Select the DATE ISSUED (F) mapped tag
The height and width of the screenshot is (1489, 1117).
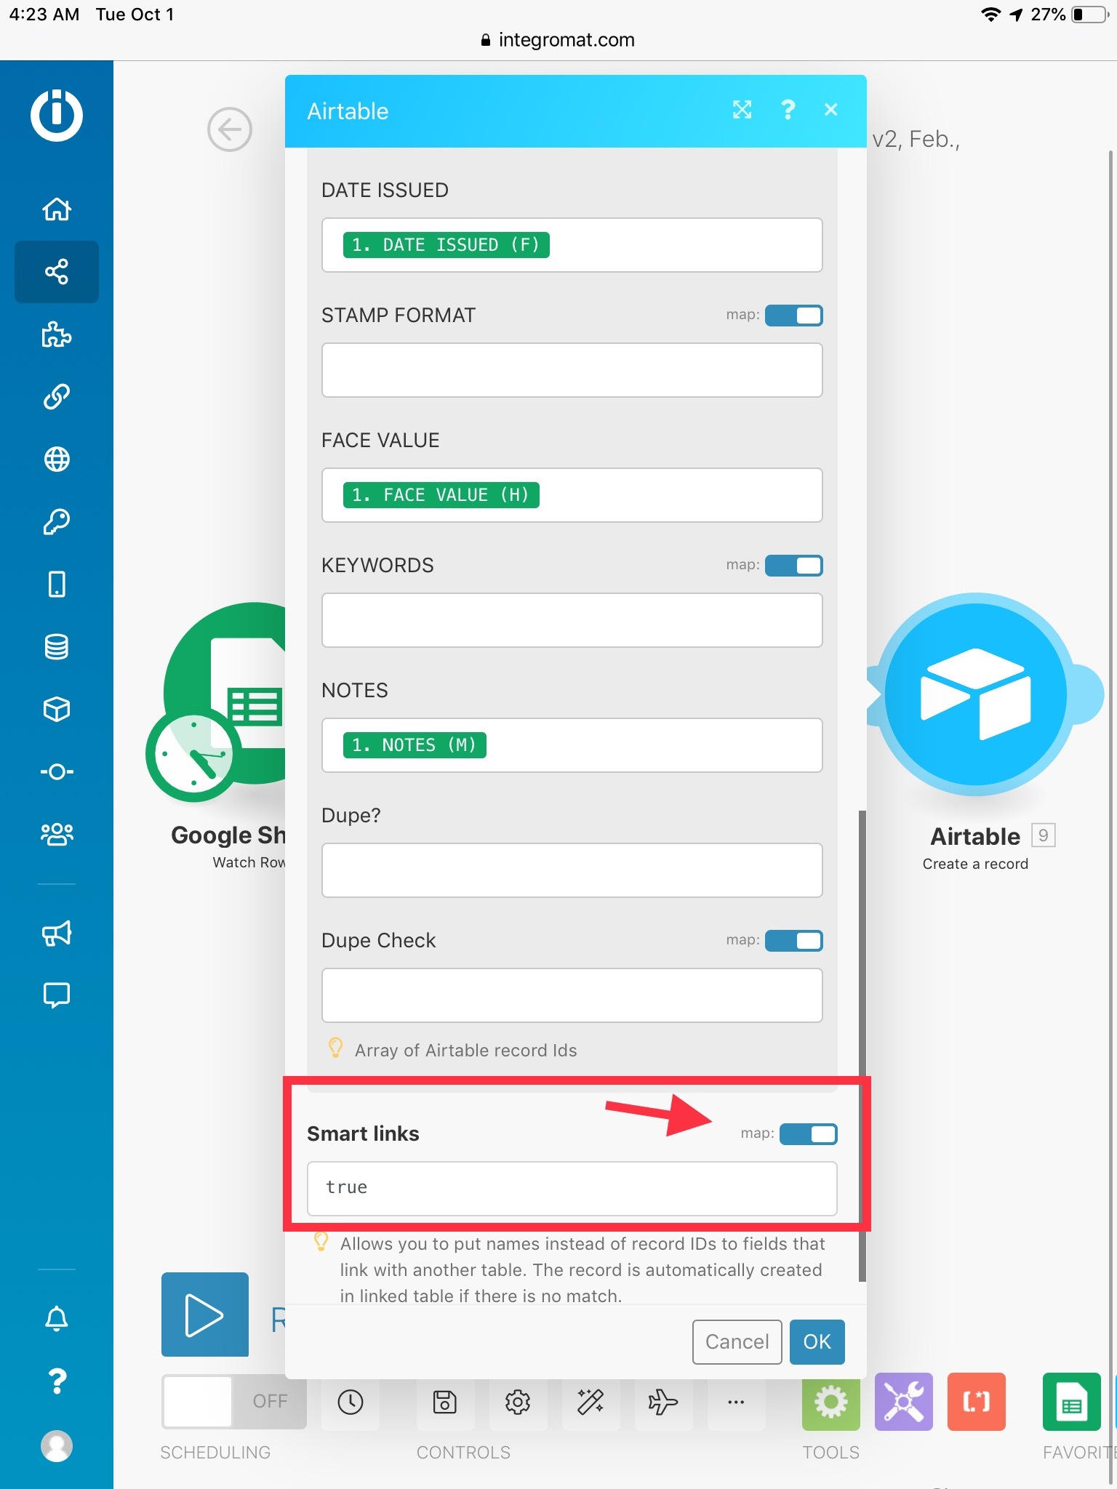[447, 245]
